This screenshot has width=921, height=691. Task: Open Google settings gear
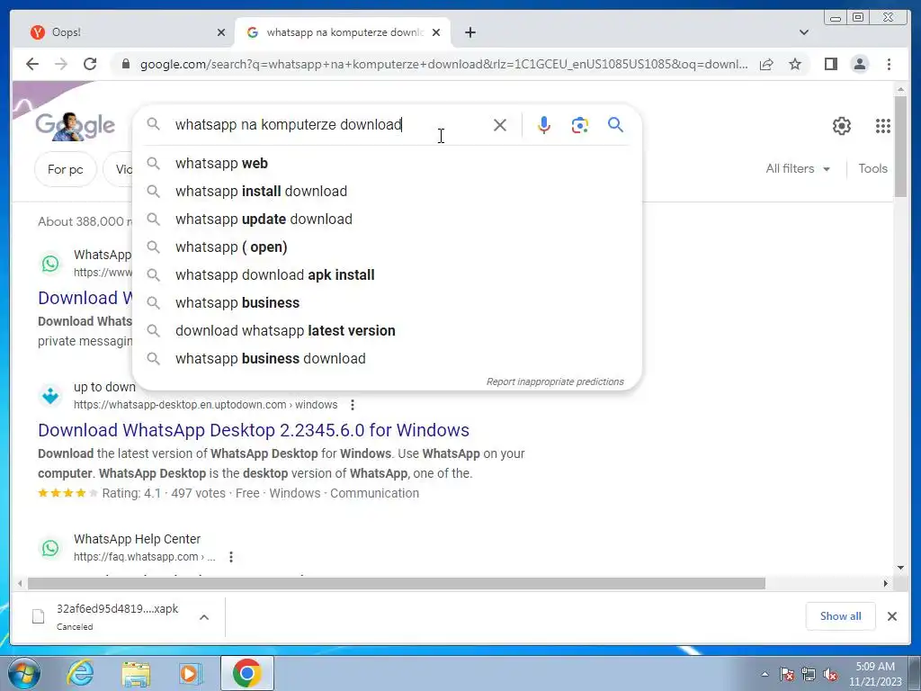point(841,126)
